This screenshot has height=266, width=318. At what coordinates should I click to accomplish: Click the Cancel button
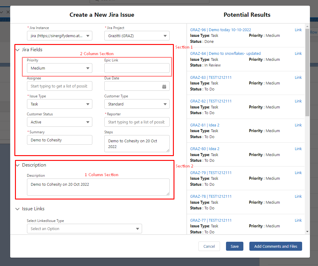tap(209, 246)
